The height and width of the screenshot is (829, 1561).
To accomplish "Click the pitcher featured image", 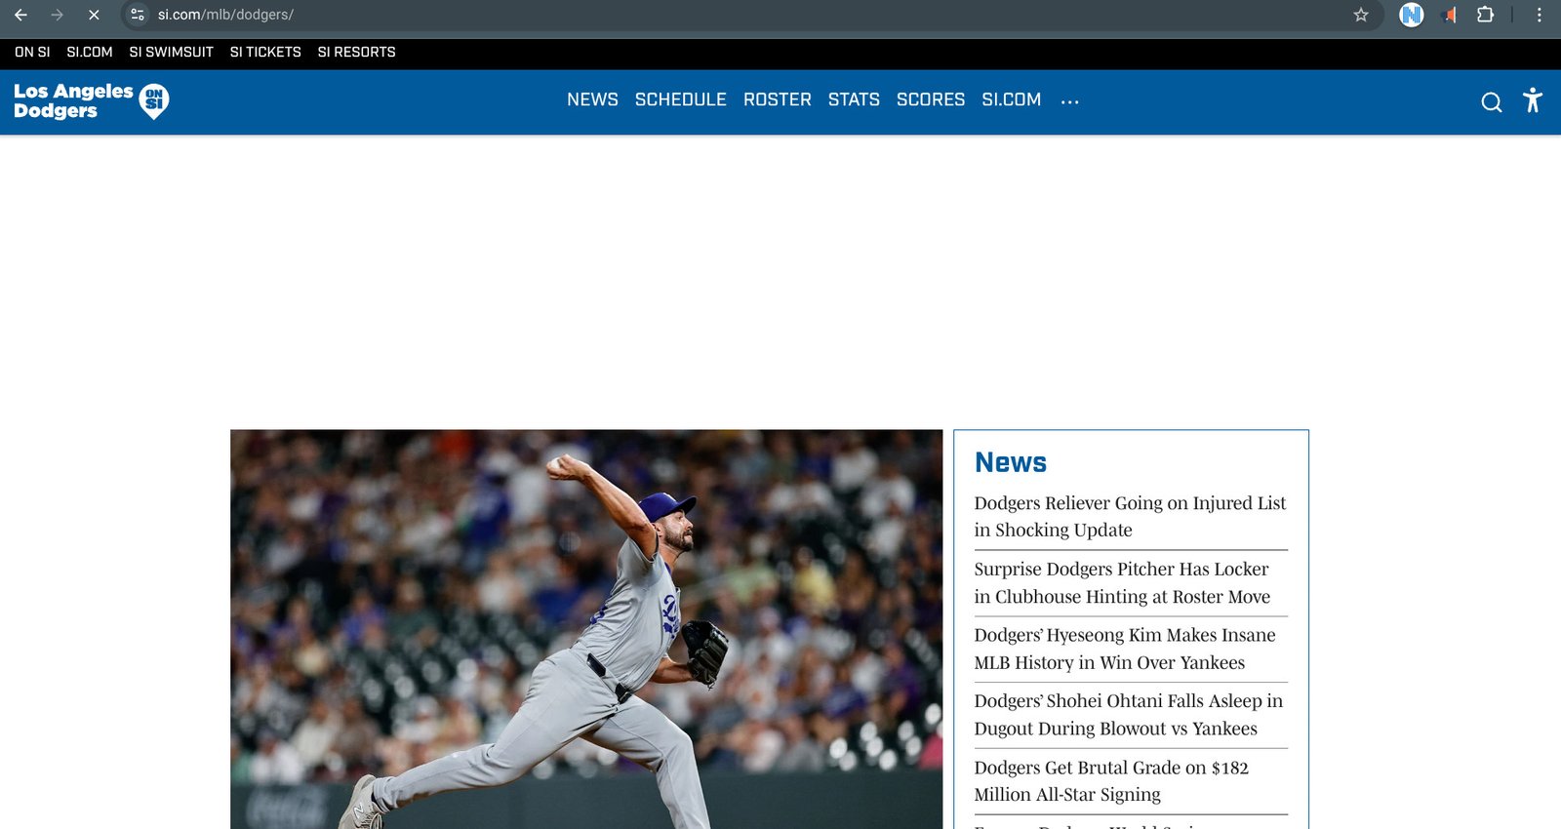I will point(585,629).
